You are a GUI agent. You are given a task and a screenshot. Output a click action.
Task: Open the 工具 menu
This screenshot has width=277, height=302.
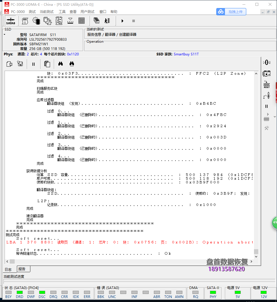62,12
